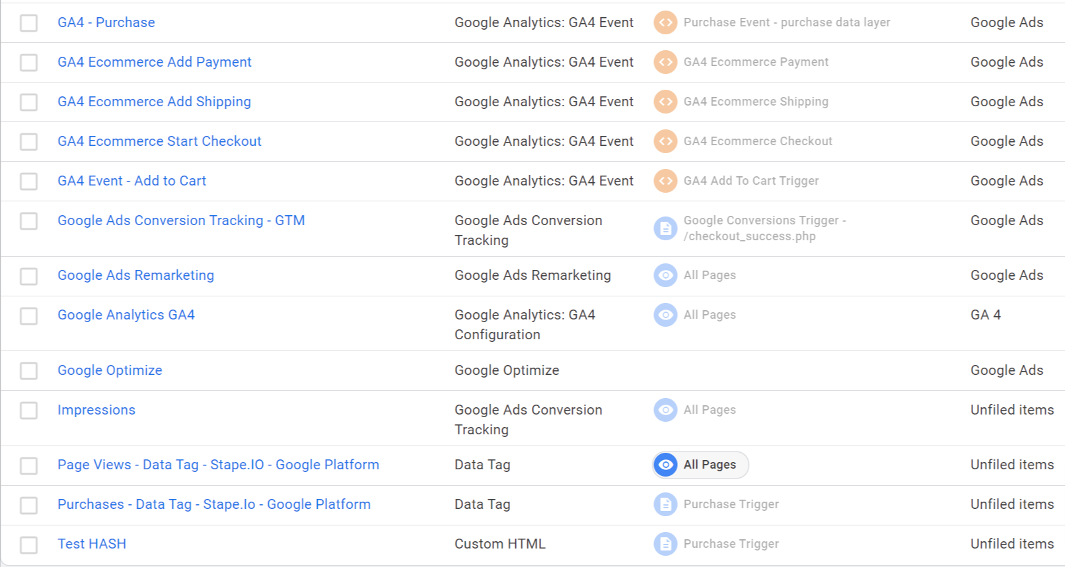
Task: Select the Google Optimize checkbox
Action: (28, 371)
